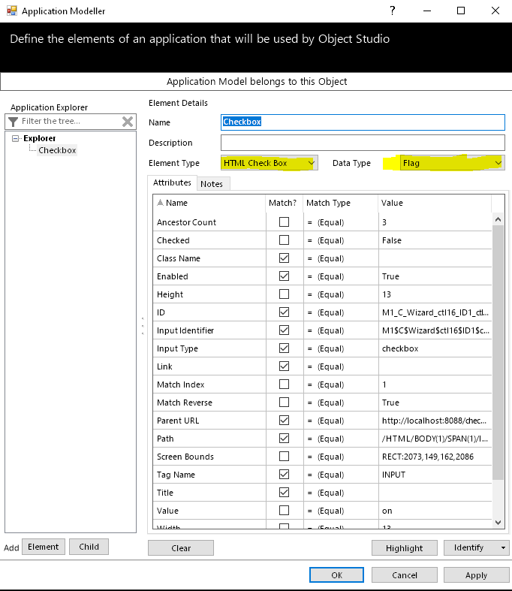The image size is (512, 591).
Task: Open Match Type dropdown for Ancestor Count
Action: [x=341, y=222]
